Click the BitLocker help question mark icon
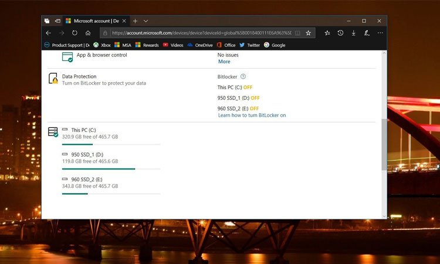440x264 pixels. tap(243, 76)
